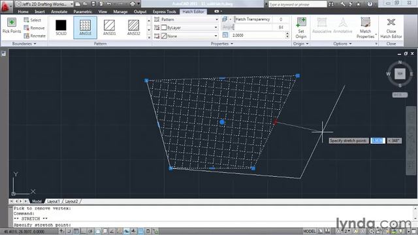This screenshot has width=418, height=235.
Task: Click the hatch scale icon beside 2.0000
Action: [x=225, y=35]
